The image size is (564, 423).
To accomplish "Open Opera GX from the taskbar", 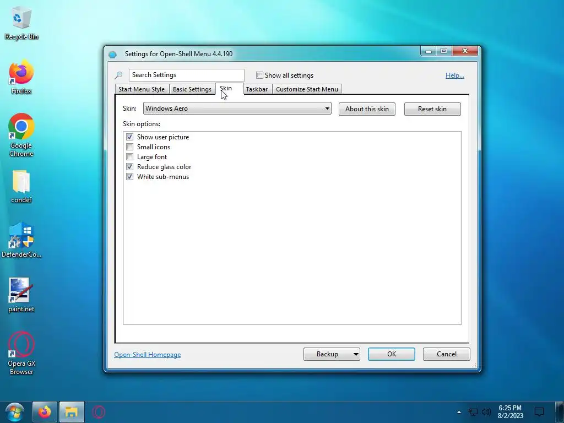I will (x=99, y=412).
